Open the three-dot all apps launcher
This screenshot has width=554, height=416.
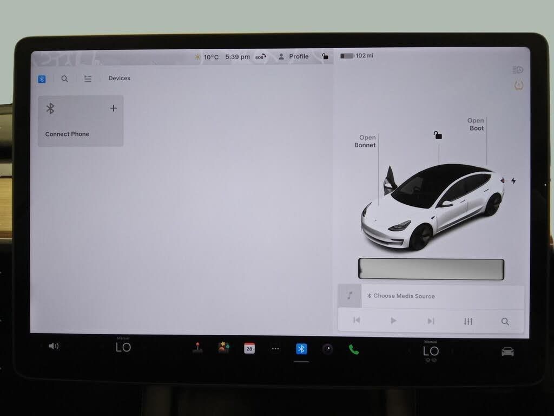click(275, 349)
